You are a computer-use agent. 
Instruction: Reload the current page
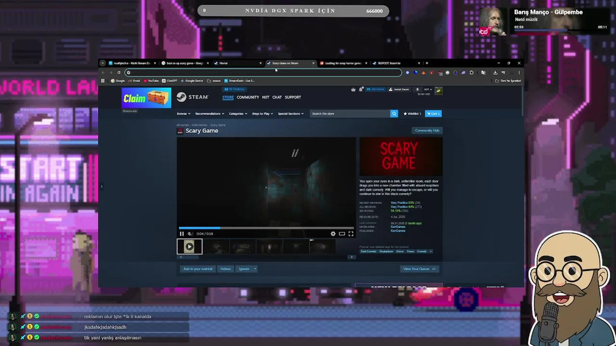(x=119, y=73)
